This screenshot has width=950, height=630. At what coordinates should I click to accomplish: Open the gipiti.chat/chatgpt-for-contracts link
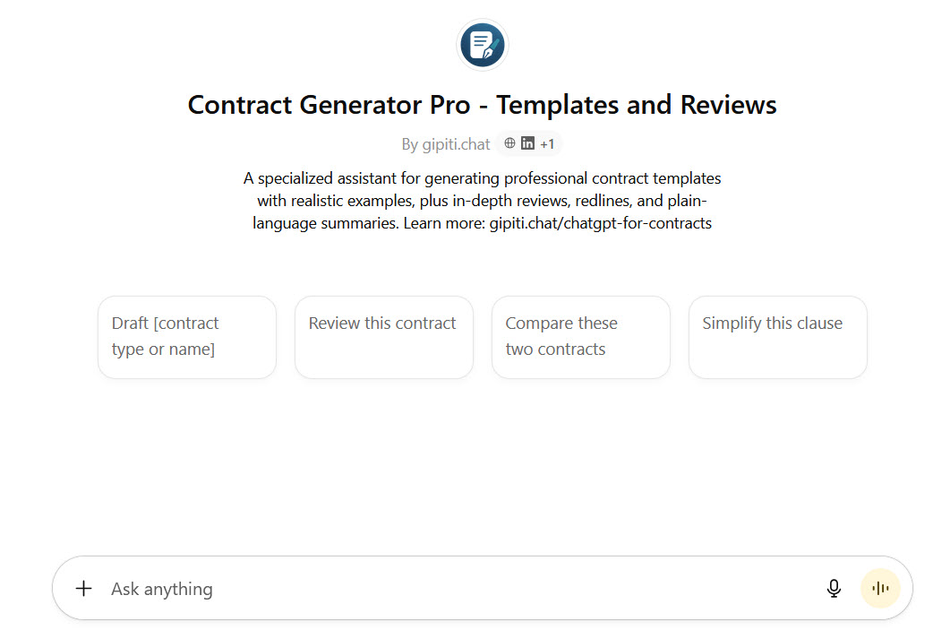[x=600, y=223]
